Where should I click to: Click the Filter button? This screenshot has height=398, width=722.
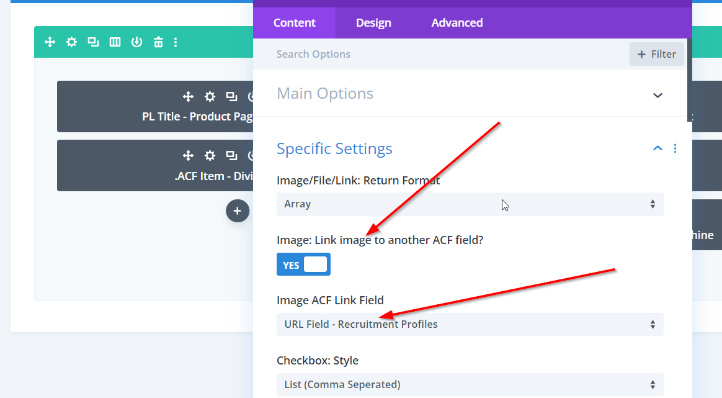pos(656,54)
